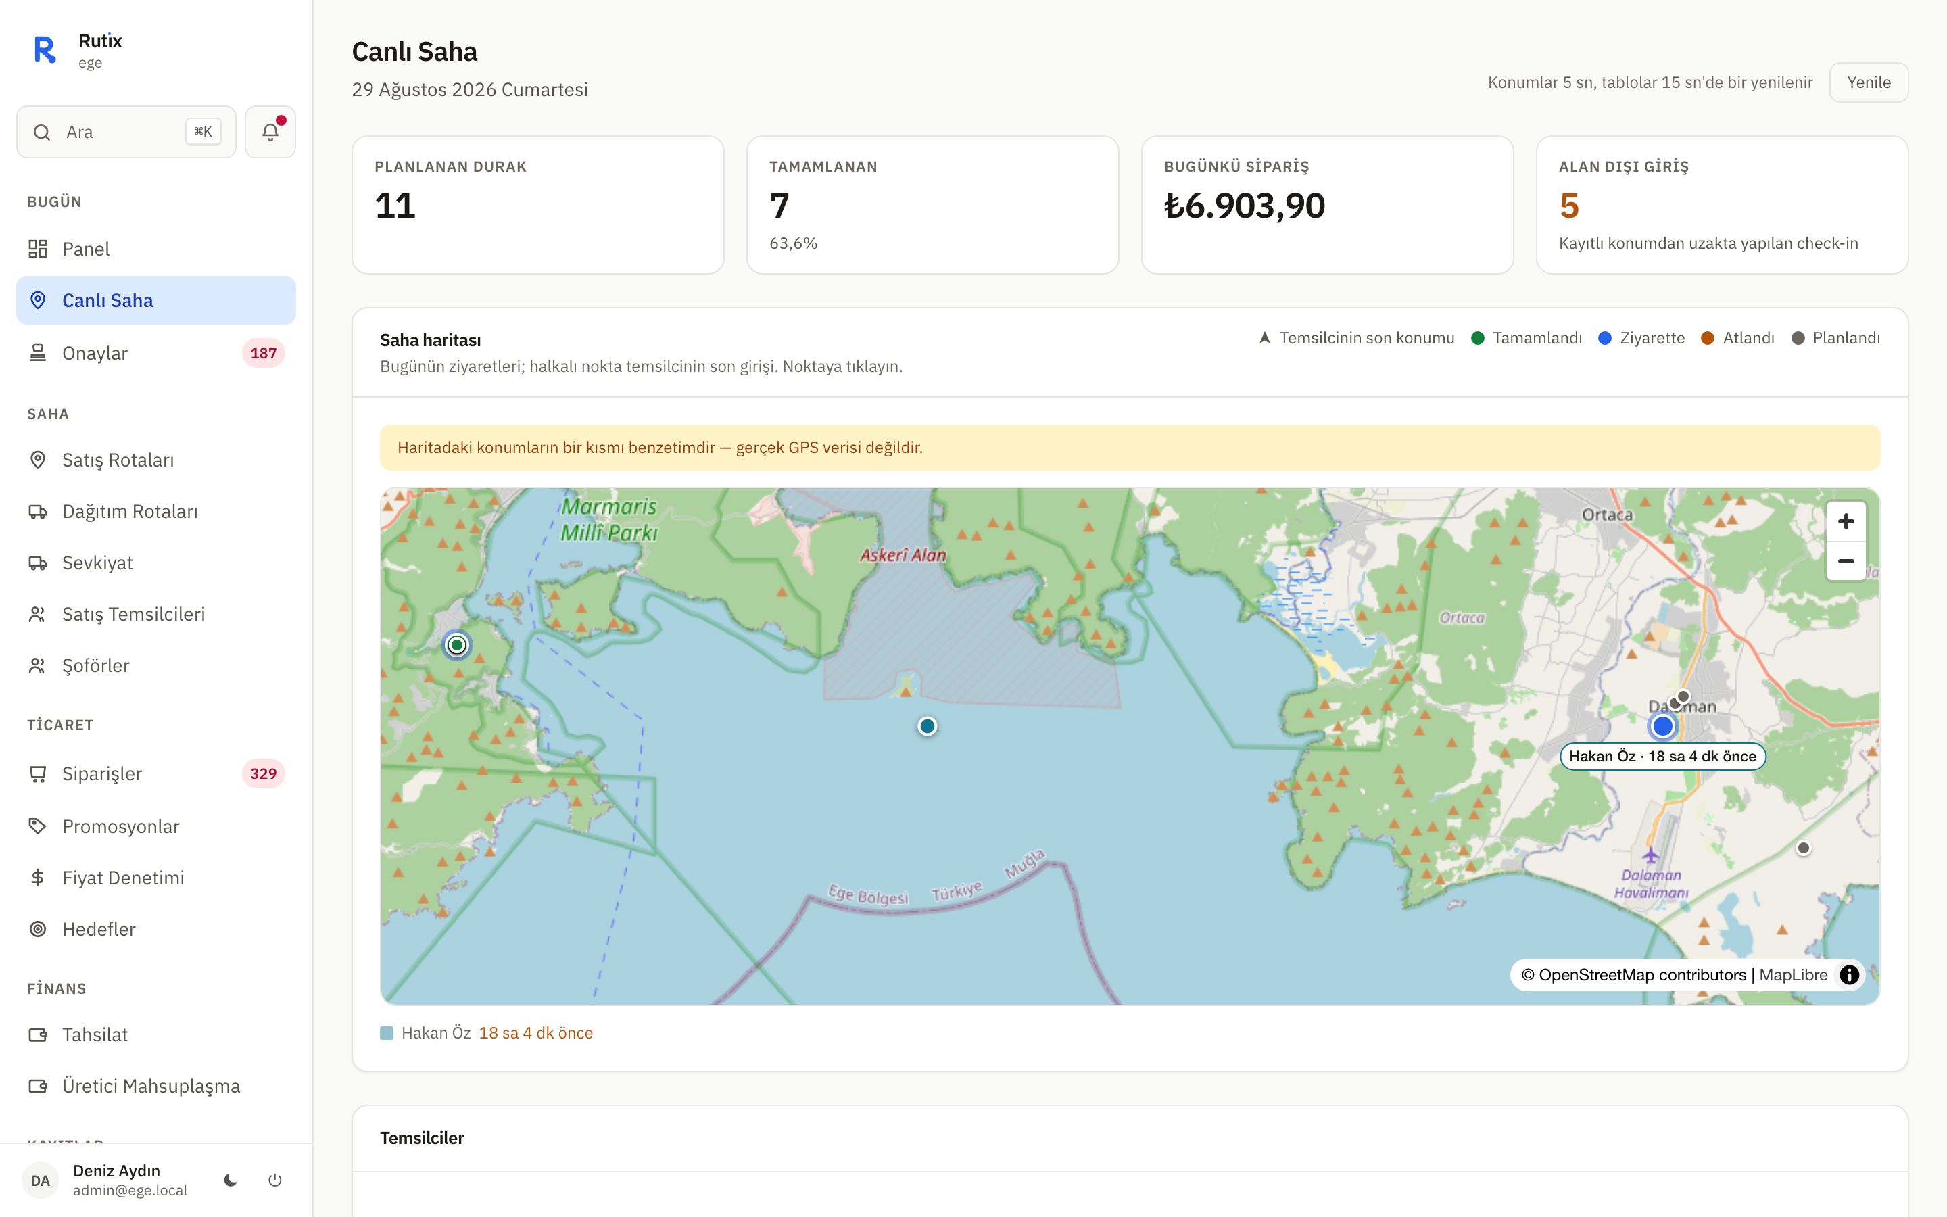The image size is (1947, 1217).
Task: Click the blue Ziyarette marker at Dalaman
Action: 1663,726
